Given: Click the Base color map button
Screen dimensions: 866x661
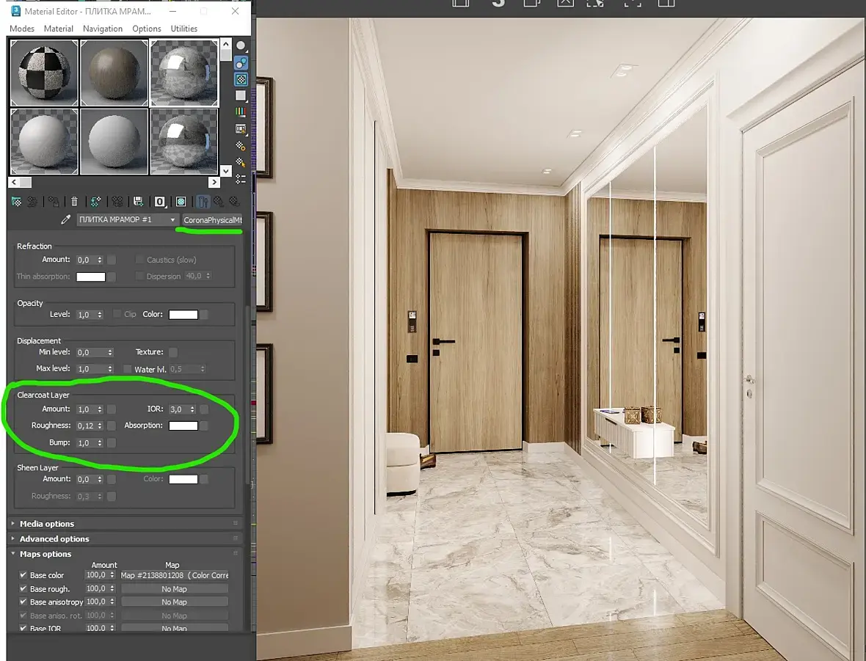Looking at the screenshot, I should point(175,575).
